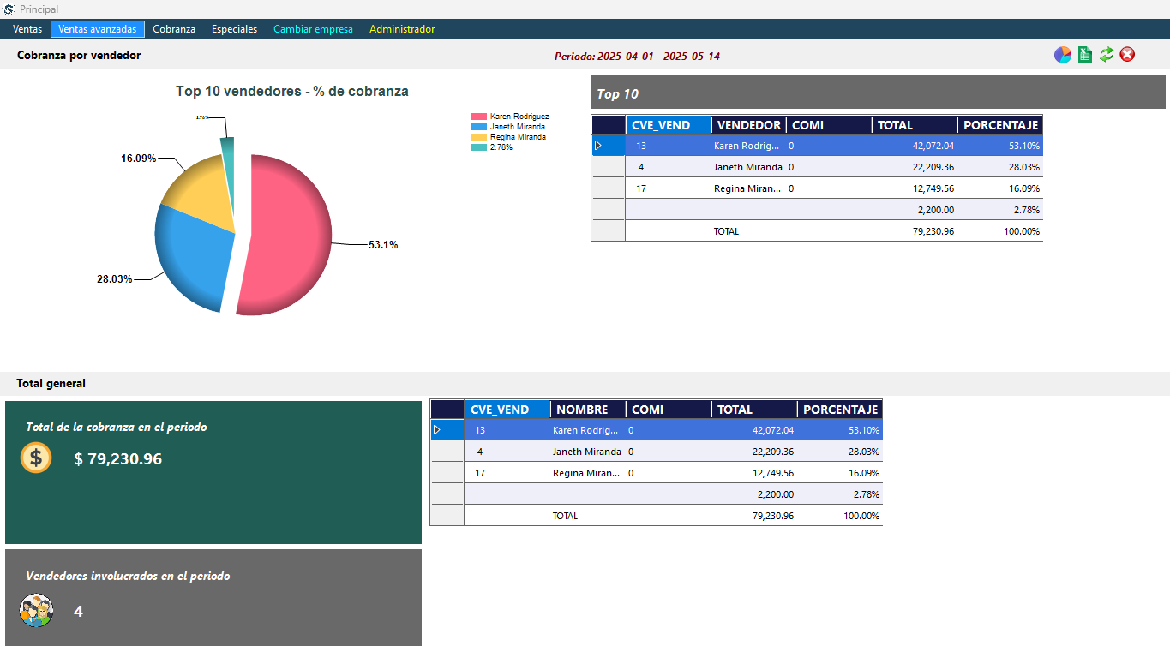1170x646 pixels.
Task: Click the app icon in the title bar
Action: click(9, 9)
